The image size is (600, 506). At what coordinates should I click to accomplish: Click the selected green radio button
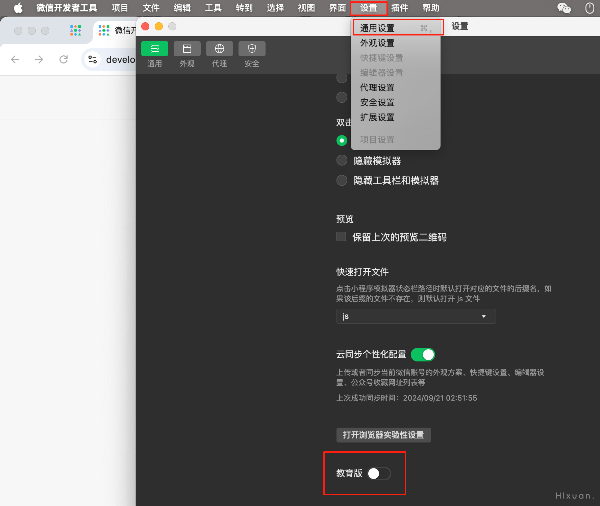pos(342,141)
